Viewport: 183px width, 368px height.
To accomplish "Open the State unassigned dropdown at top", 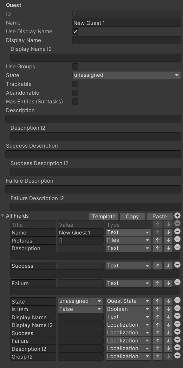I will coord(126,75).
